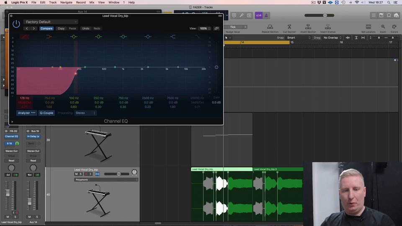
Task: Click the macOS Spotlight search icon
Action: click(389, 3)
